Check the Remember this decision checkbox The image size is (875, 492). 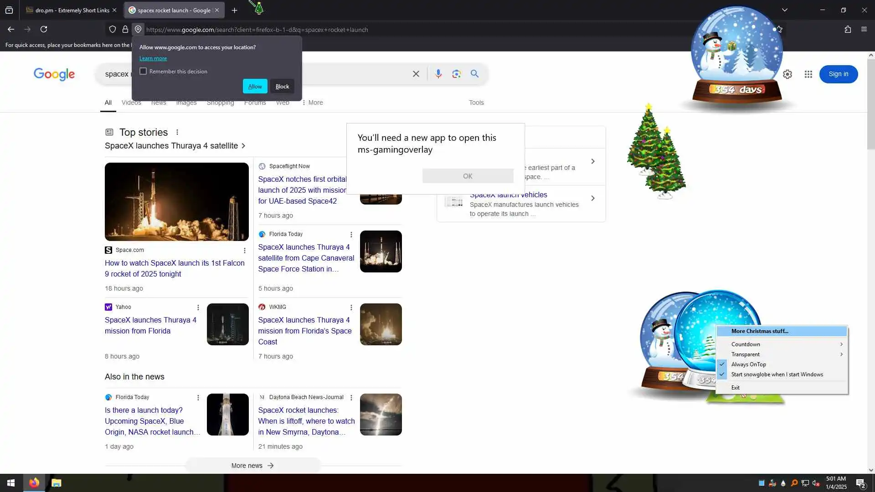click(x=143, y=71)
